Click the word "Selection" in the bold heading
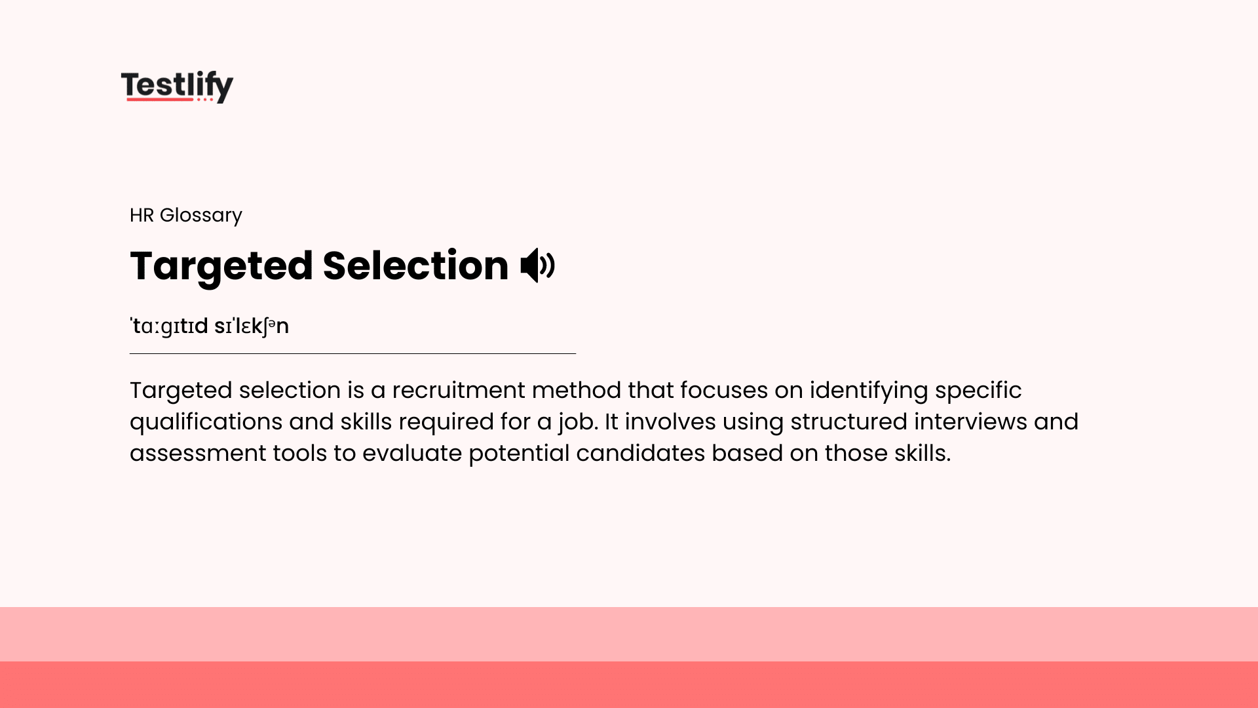This screenshot has height=708, width=1258. click(415, 266)
